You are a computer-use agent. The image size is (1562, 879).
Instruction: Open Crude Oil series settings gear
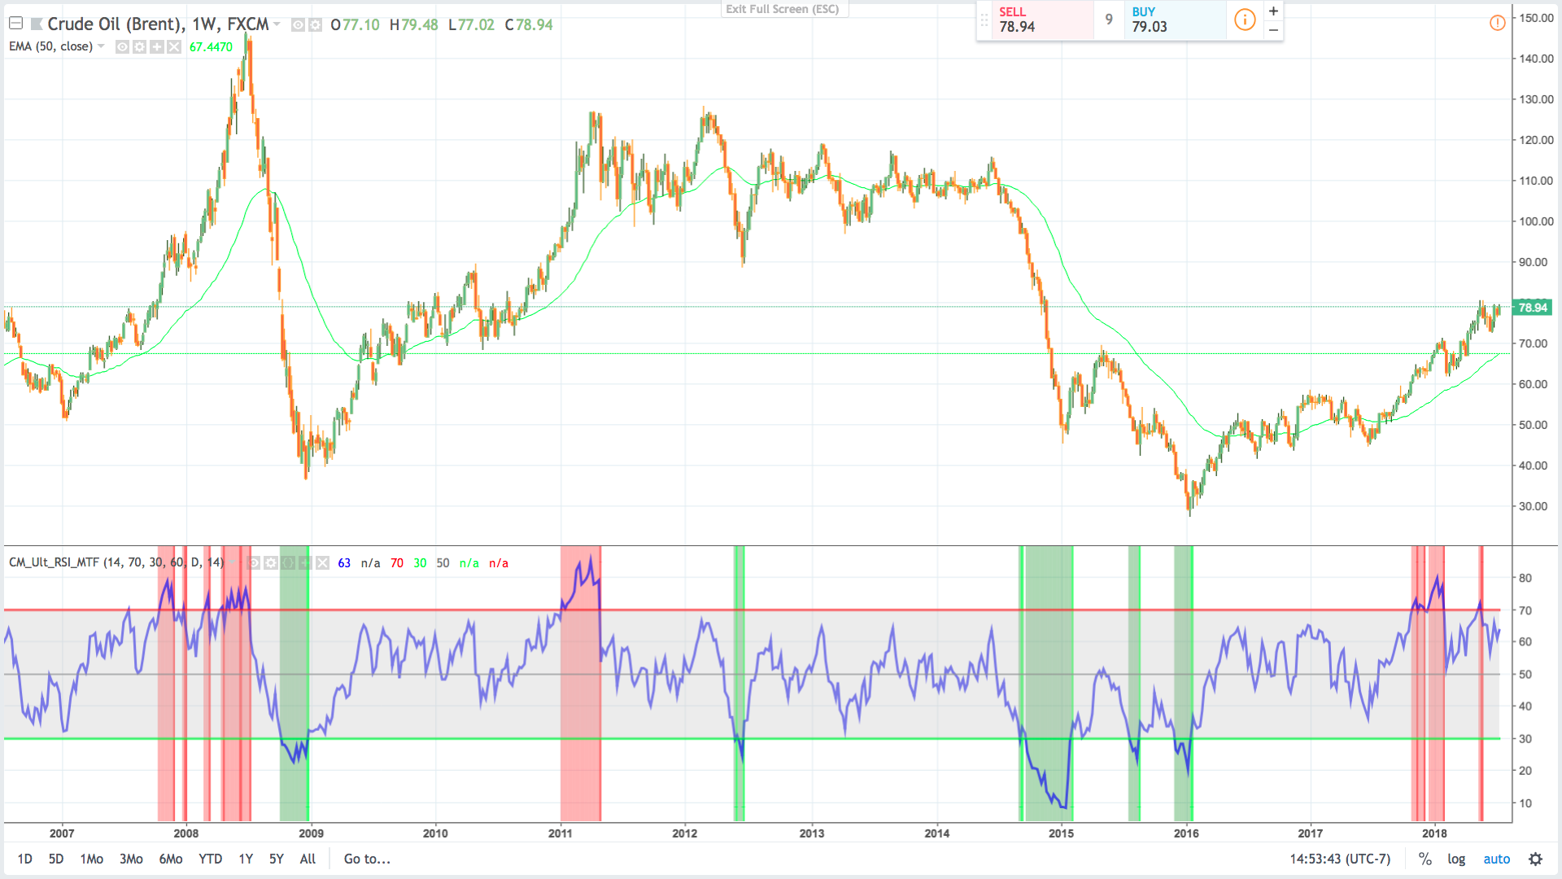click(x=315, y=25)
